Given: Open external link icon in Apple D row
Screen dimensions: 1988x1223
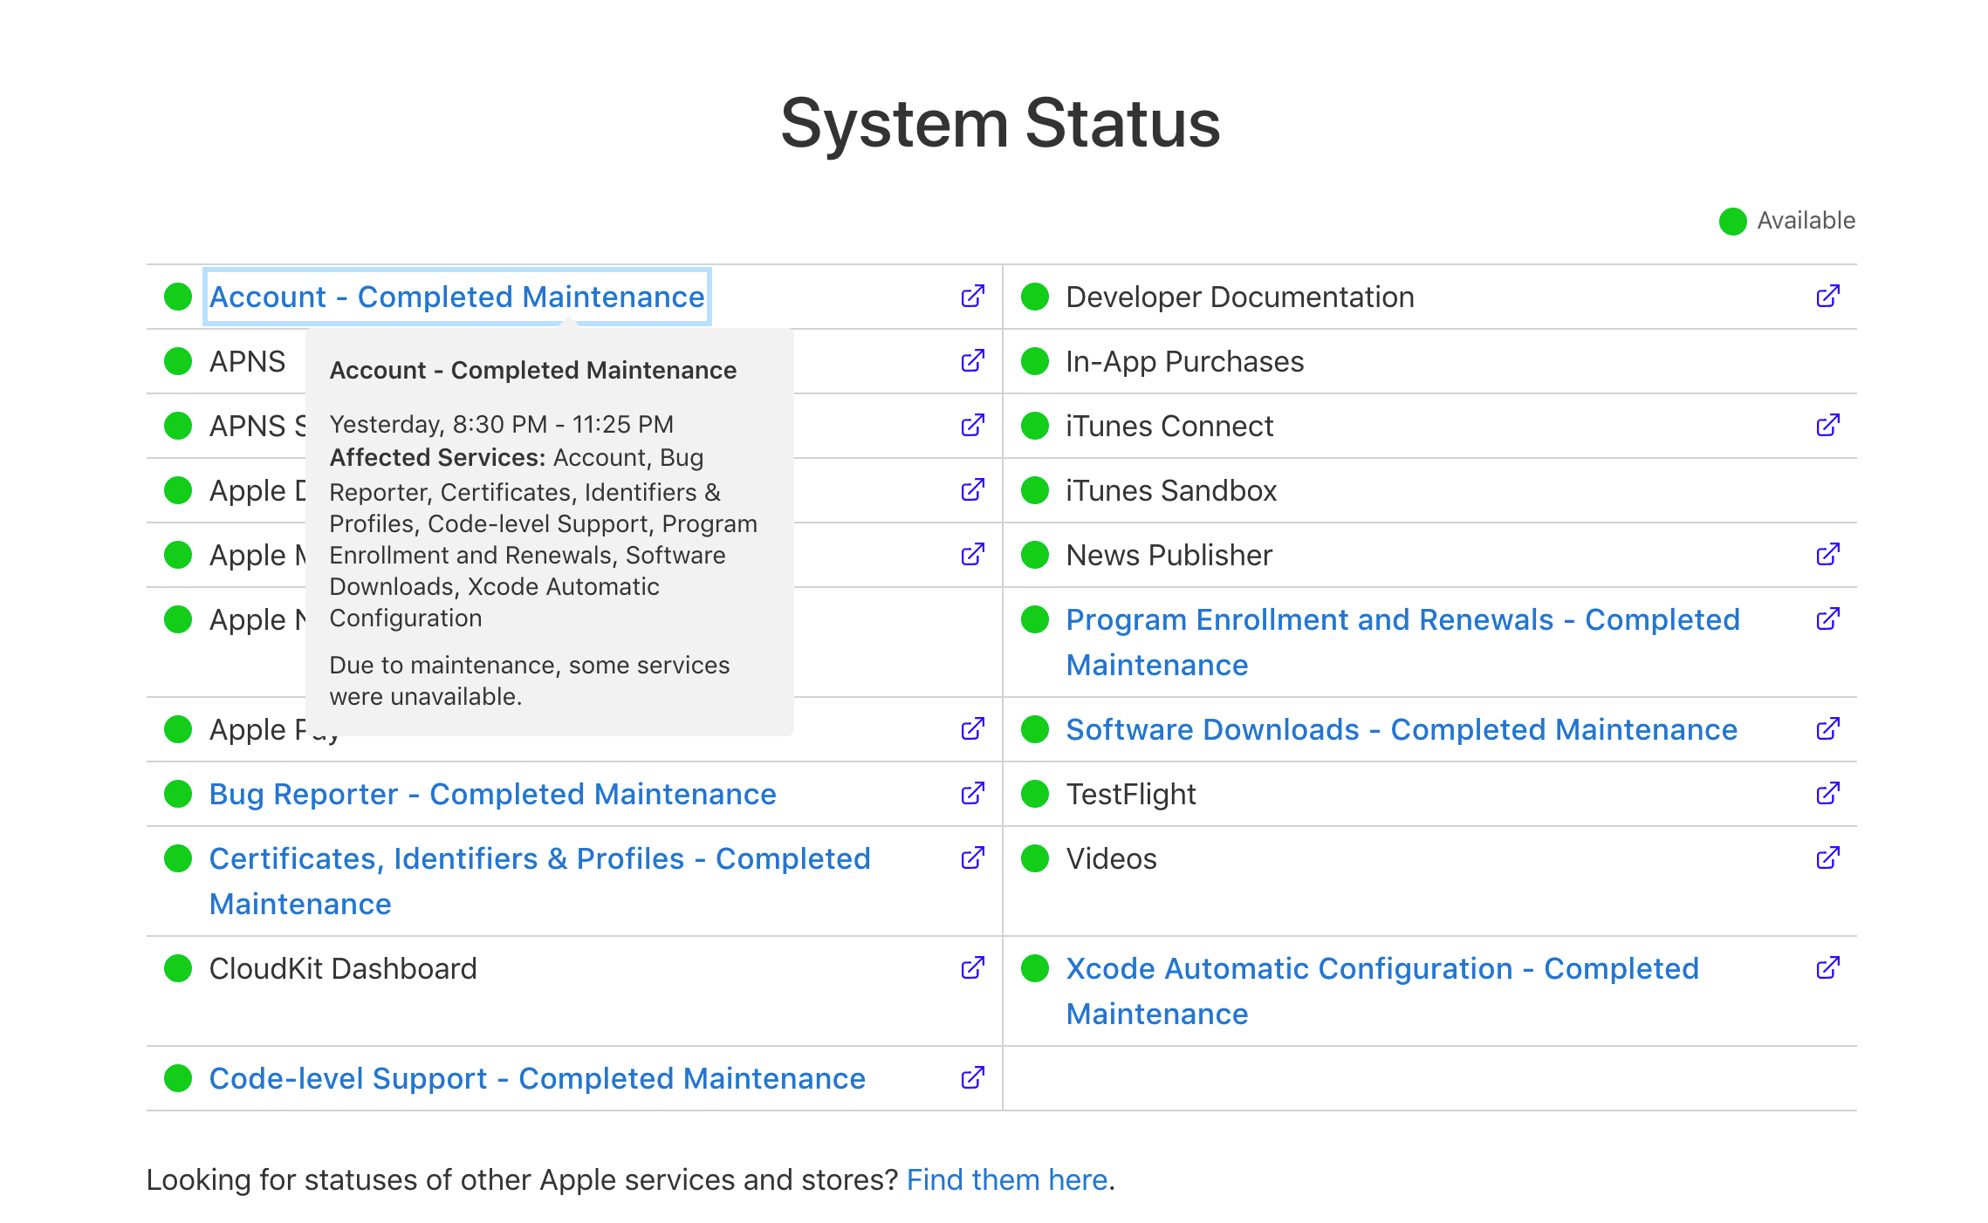Looking at the screenshot, I should coord(972,490).
